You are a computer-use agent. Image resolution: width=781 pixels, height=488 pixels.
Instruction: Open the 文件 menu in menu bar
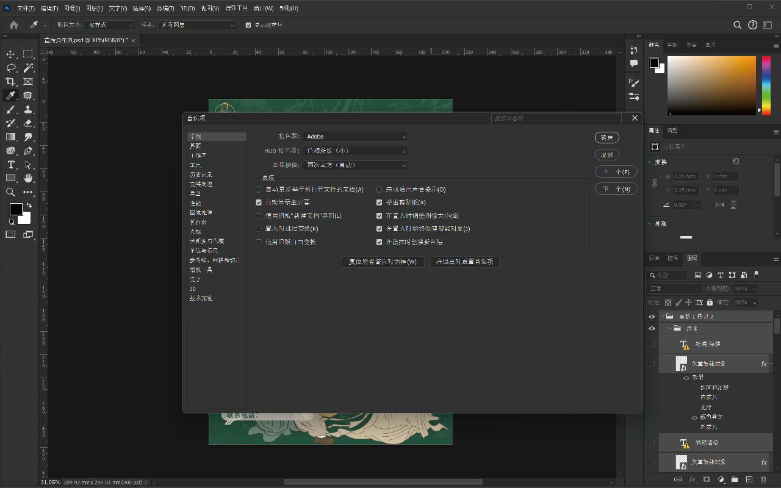(x=26, y=9)
